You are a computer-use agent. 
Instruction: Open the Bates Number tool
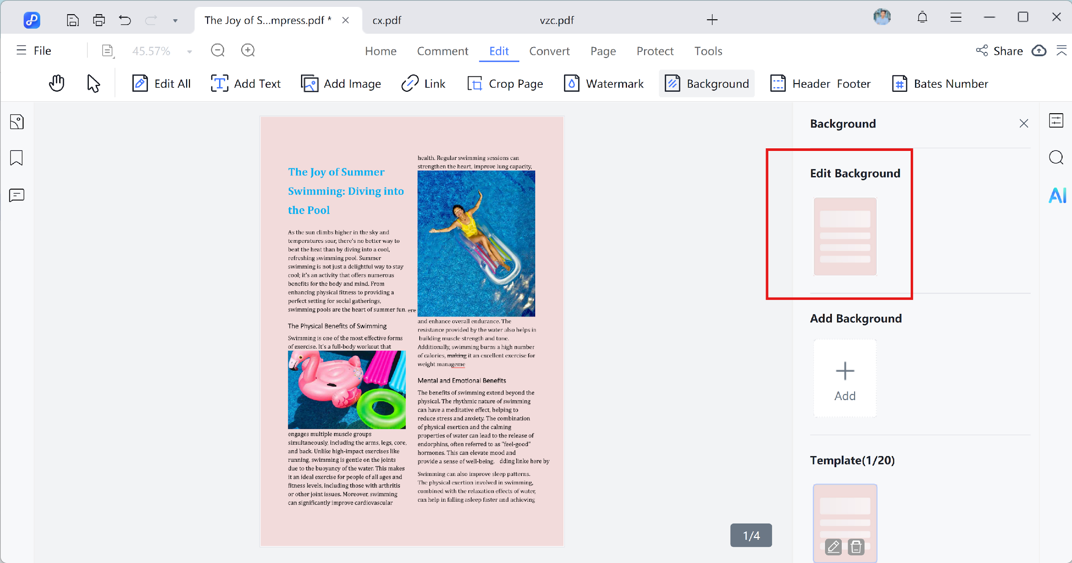939,83
